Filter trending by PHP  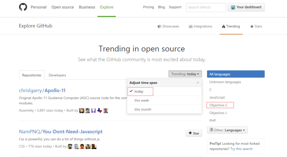(x=213, y=121)
